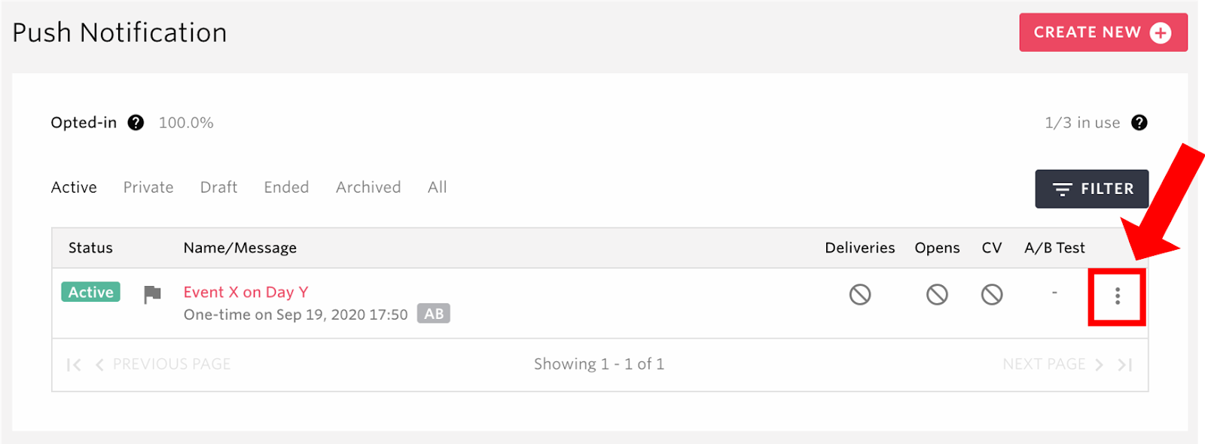This screenshot has height=444, width=1205.
Task: Switch to the Archived tab
Action: tap(368, 187)
